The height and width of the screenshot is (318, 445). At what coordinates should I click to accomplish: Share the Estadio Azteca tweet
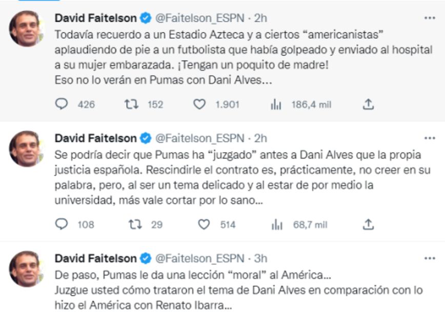pos(368,104)
